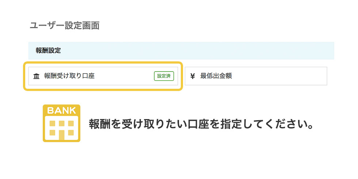Click the 報酬受け取り口座 label text
Screen dimensions: 358x179
69,76
